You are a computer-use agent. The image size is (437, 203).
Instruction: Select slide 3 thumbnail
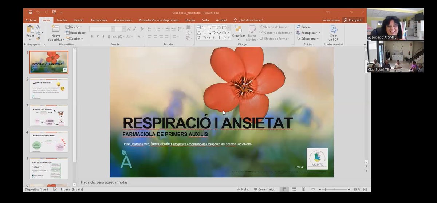pyautogui.click(x=49, y=115)
